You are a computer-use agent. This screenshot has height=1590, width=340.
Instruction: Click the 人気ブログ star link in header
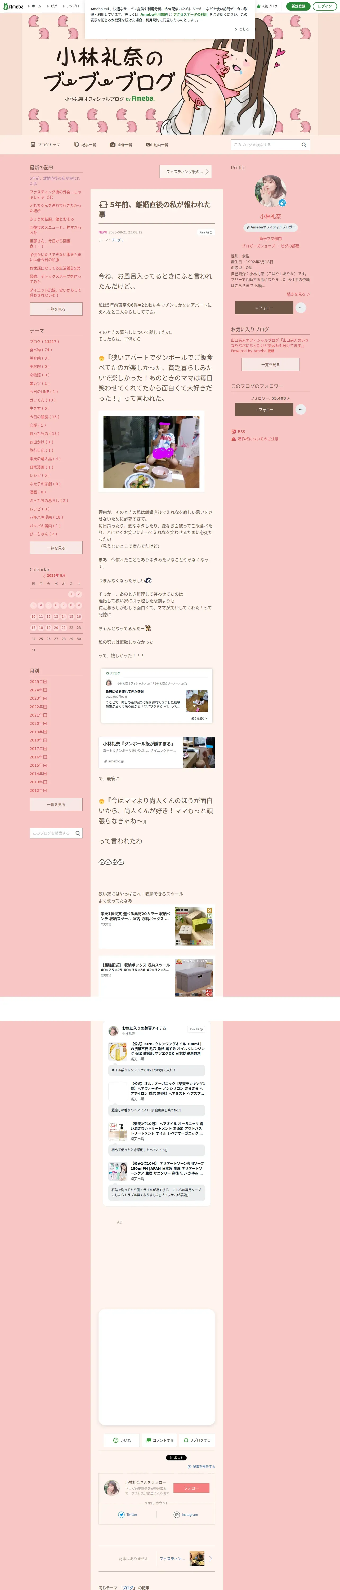click(267, 6)
